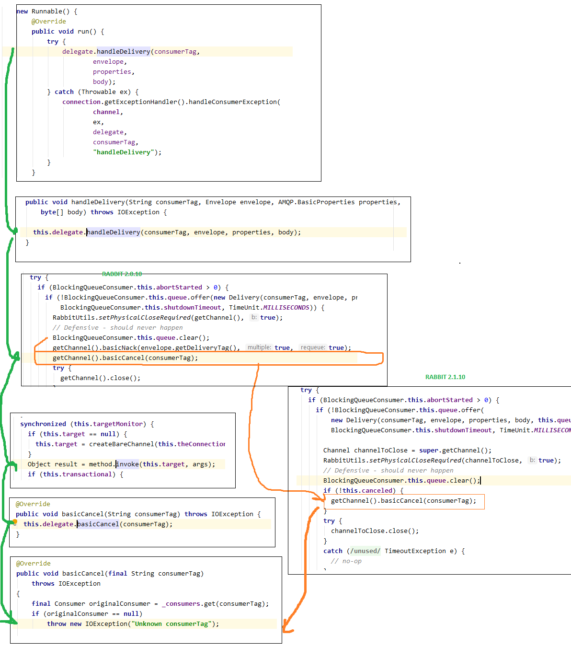Click the '// Defensive - should never happen' comment
Screen dimensions: 571x647
click(x=117, y=327)
